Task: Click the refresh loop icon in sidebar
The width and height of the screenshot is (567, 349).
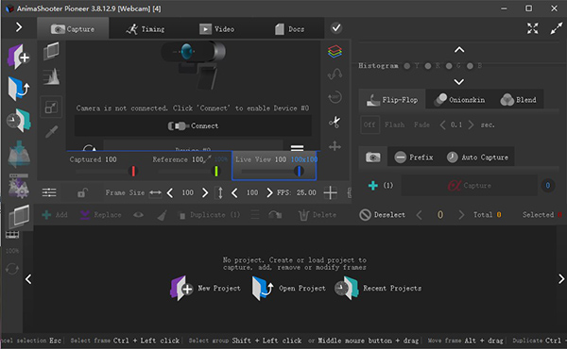Action: (x=12, y=269)
